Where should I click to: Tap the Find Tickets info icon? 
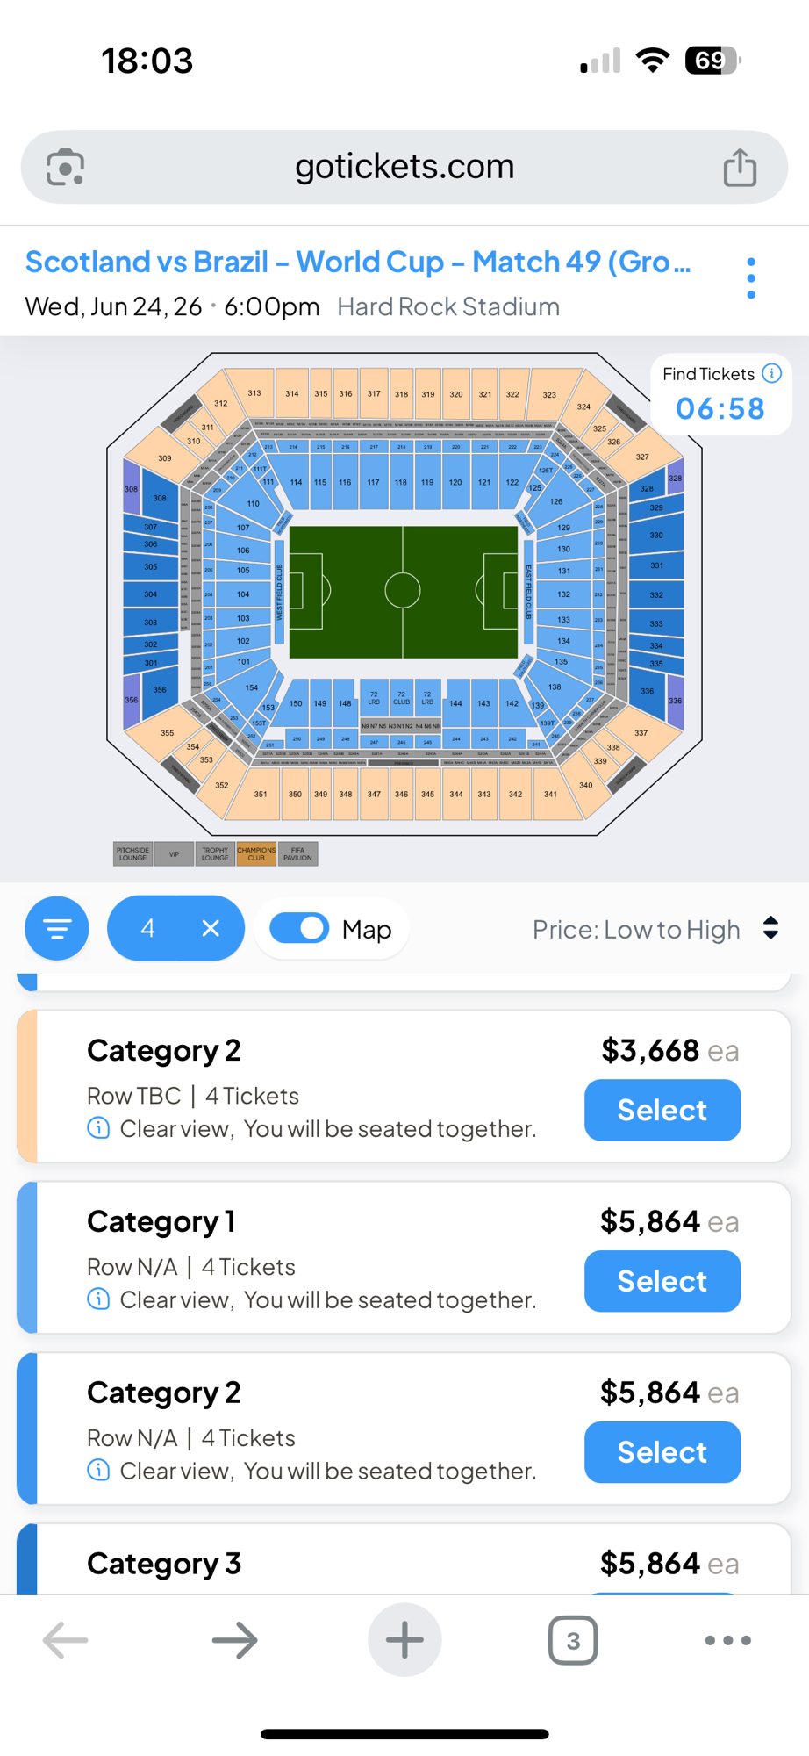click(772, 373)
